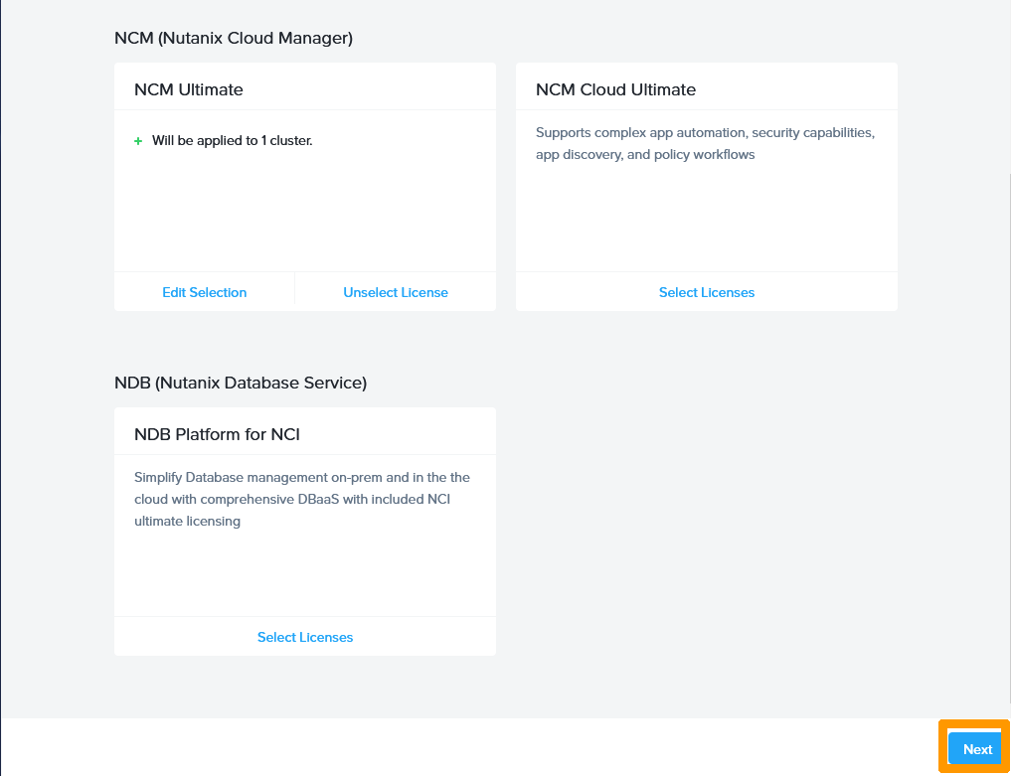Screen dimensions: 1011x776
Task: Click the green plus icon in NCM Ultimate
Action: (x=138, y=141)
